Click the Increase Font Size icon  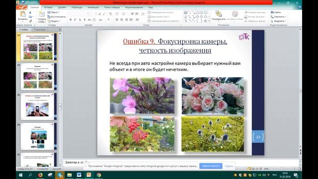[x=99, y=14]
